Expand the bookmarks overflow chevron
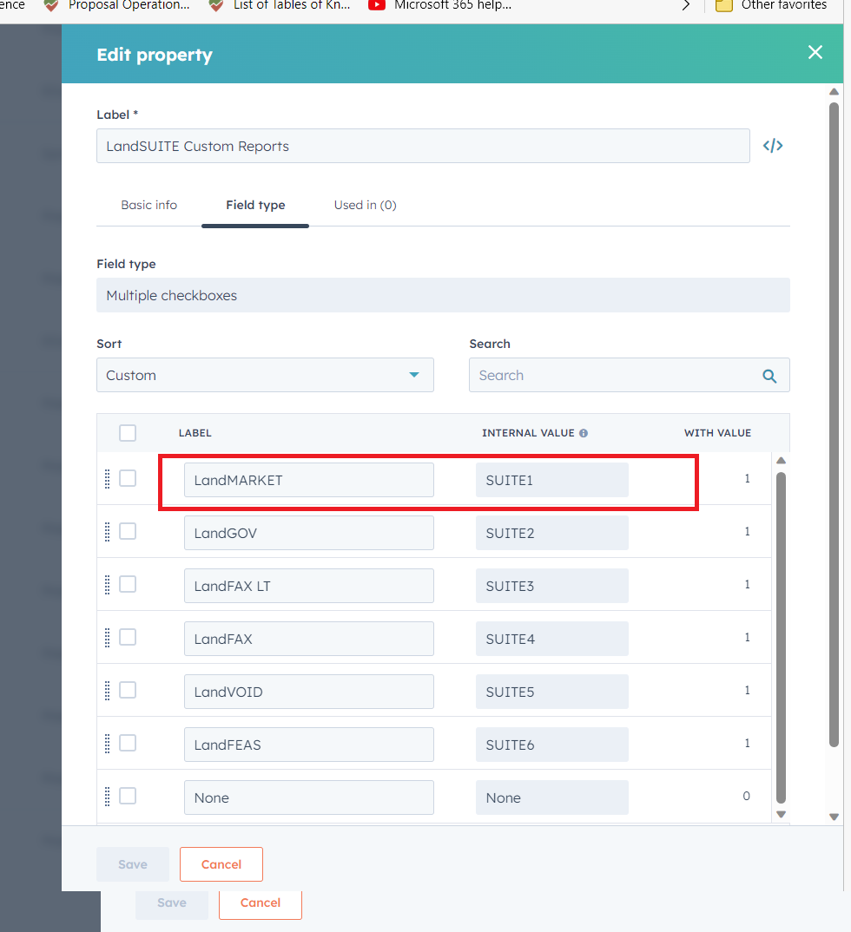This screenshot has width=851, height=932. (x=686, y=5)
